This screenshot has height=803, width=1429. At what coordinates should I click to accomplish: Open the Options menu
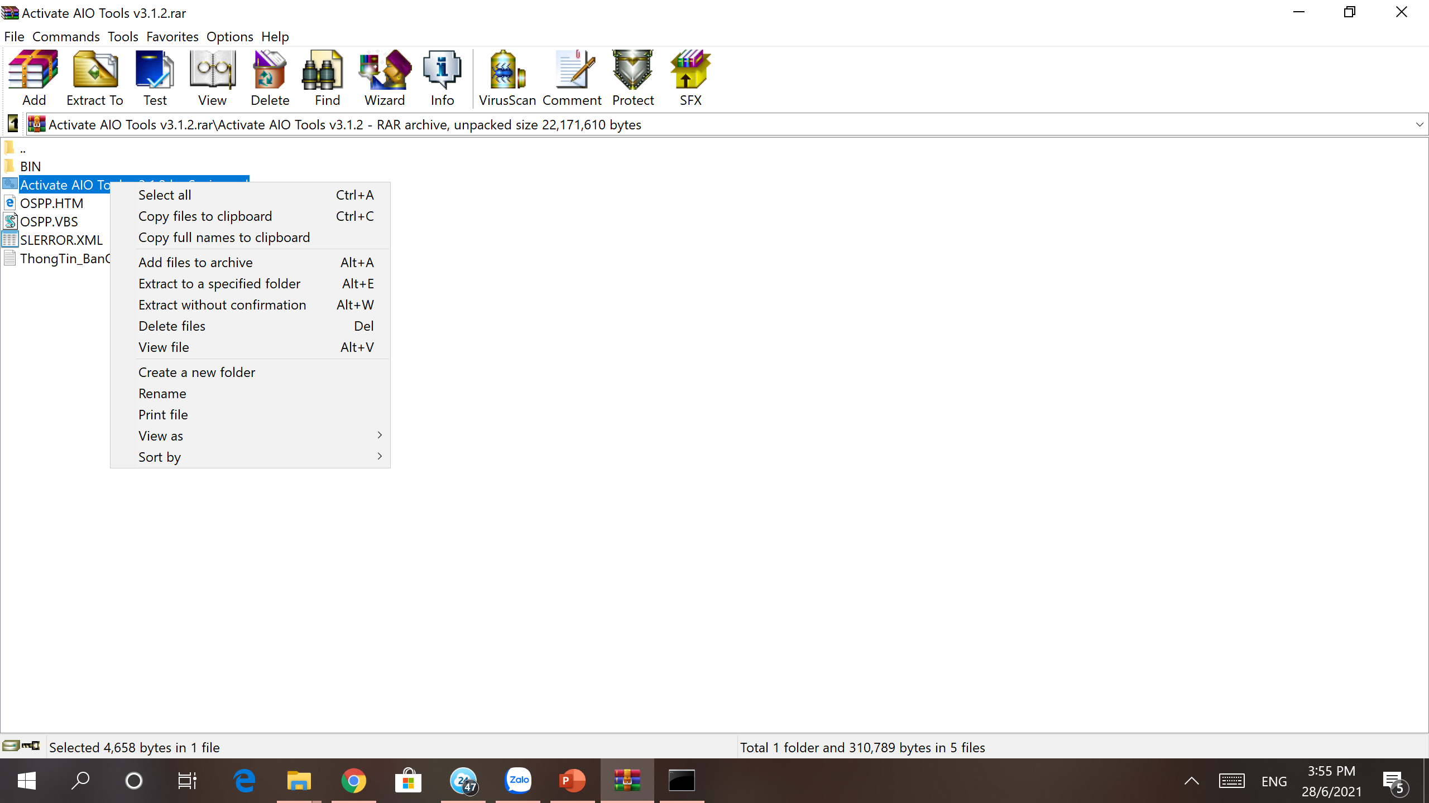click(x=229, y=37)
